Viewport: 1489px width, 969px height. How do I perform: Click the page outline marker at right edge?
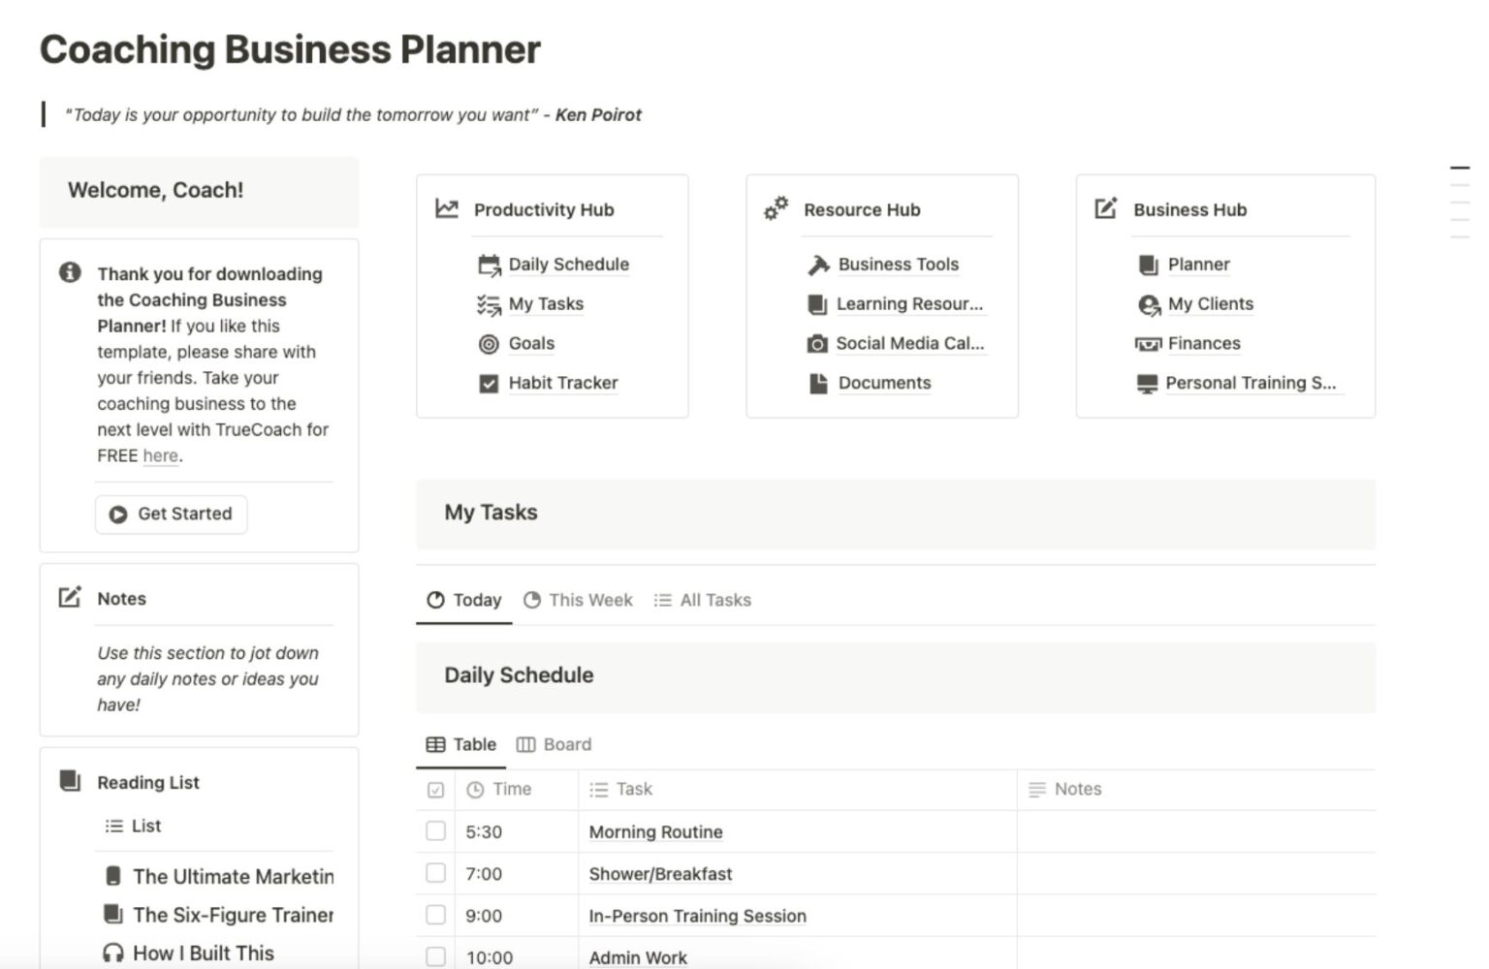[x=1459, y=169]
